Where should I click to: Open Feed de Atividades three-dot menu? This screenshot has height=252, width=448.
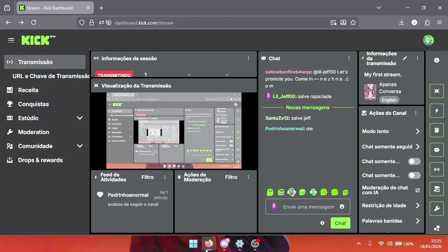(165, 177)
